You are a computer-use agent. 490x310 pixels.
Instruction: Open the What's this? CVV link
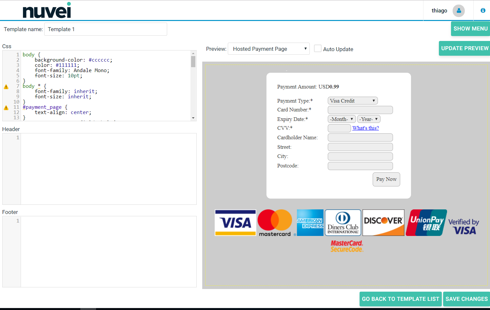pos(365,128)
